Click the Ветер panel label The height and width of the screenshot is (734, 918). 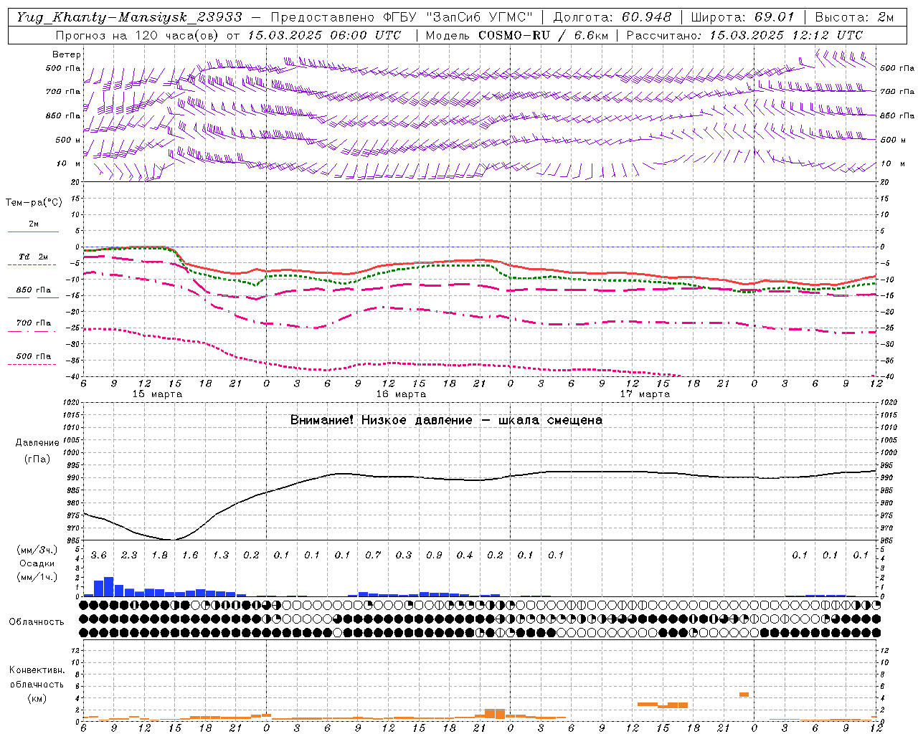point(67,54)
